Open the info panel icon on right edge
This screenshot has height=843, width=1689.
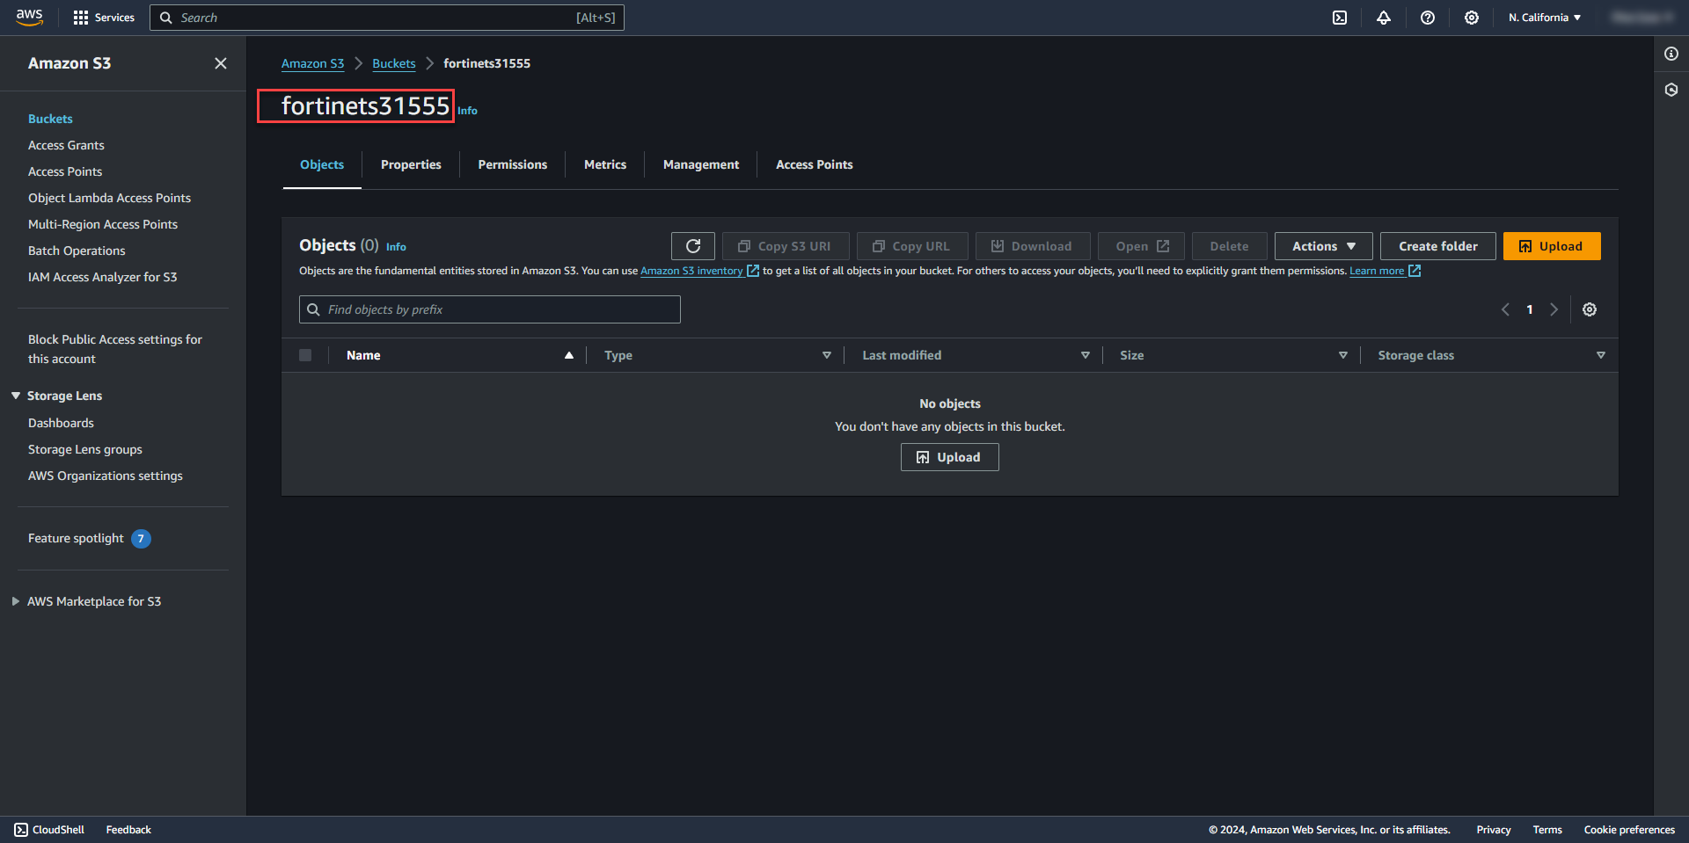[1671, 54]
